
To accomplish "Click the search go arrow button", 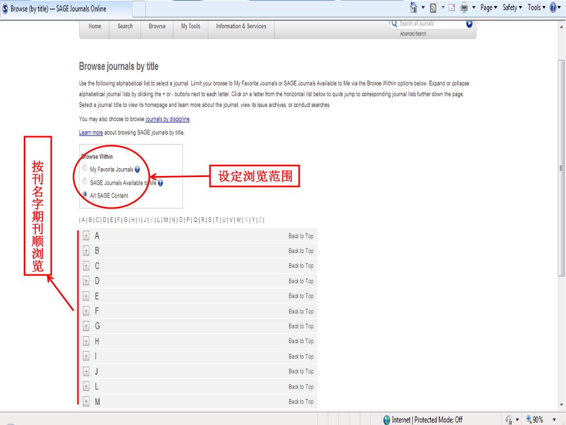I will pos(469,24).
